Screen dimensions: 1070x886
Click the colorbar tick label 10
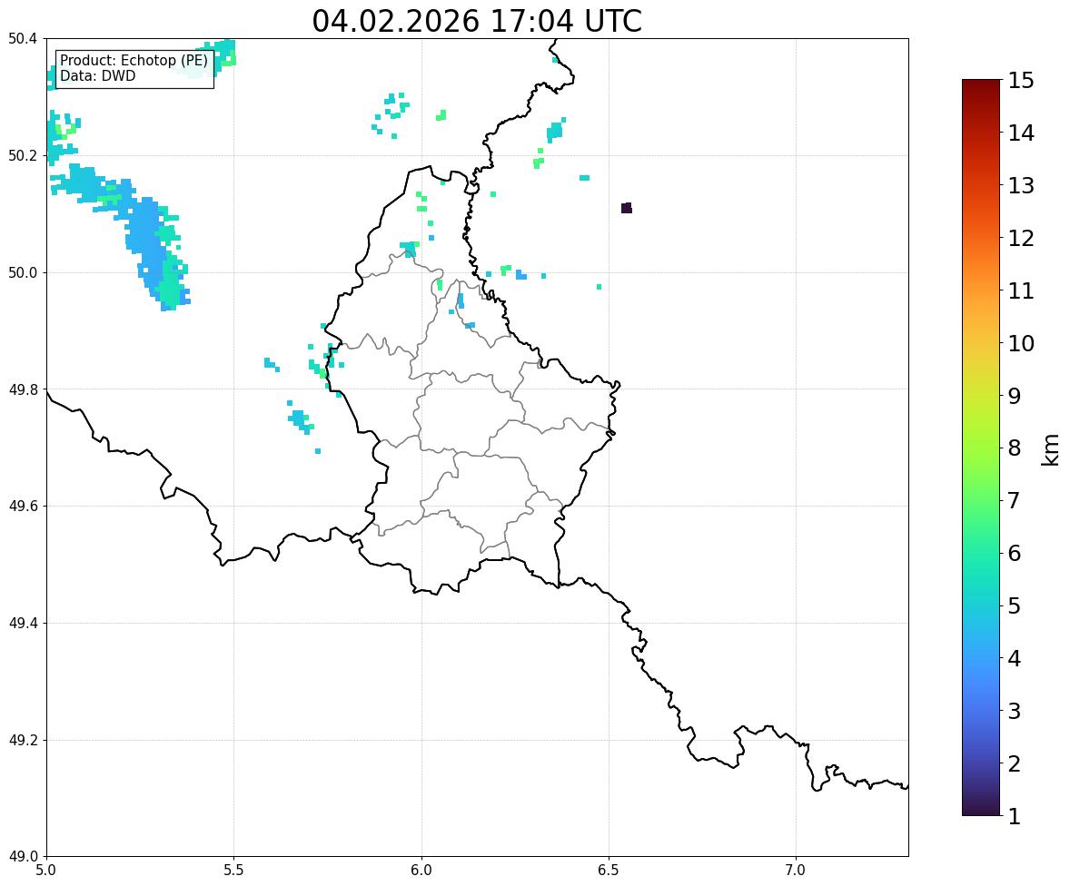[1021, 343]
